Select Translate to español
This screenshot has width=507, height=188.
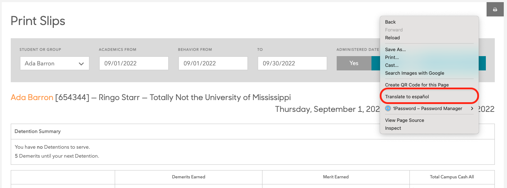tap(407, 97)
